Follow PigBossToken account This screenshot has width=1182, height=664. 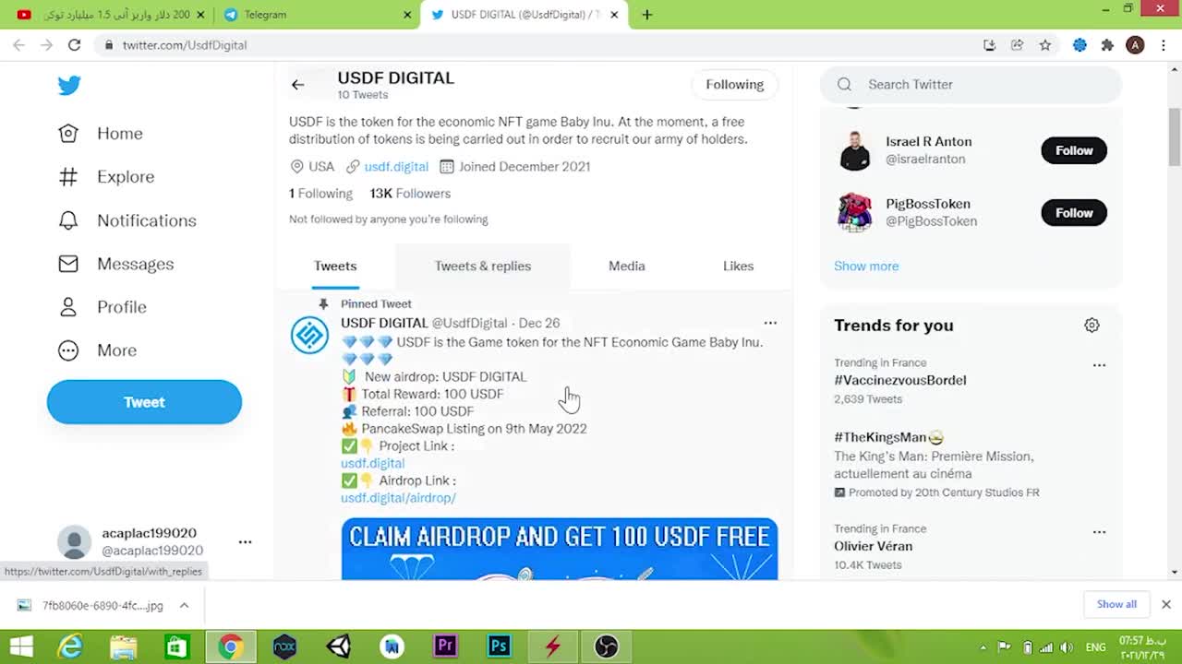1073,213
